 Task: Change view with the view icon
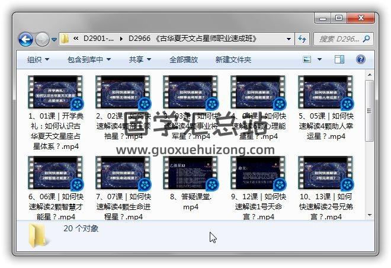pyautogui.click(x=307, y=59)
